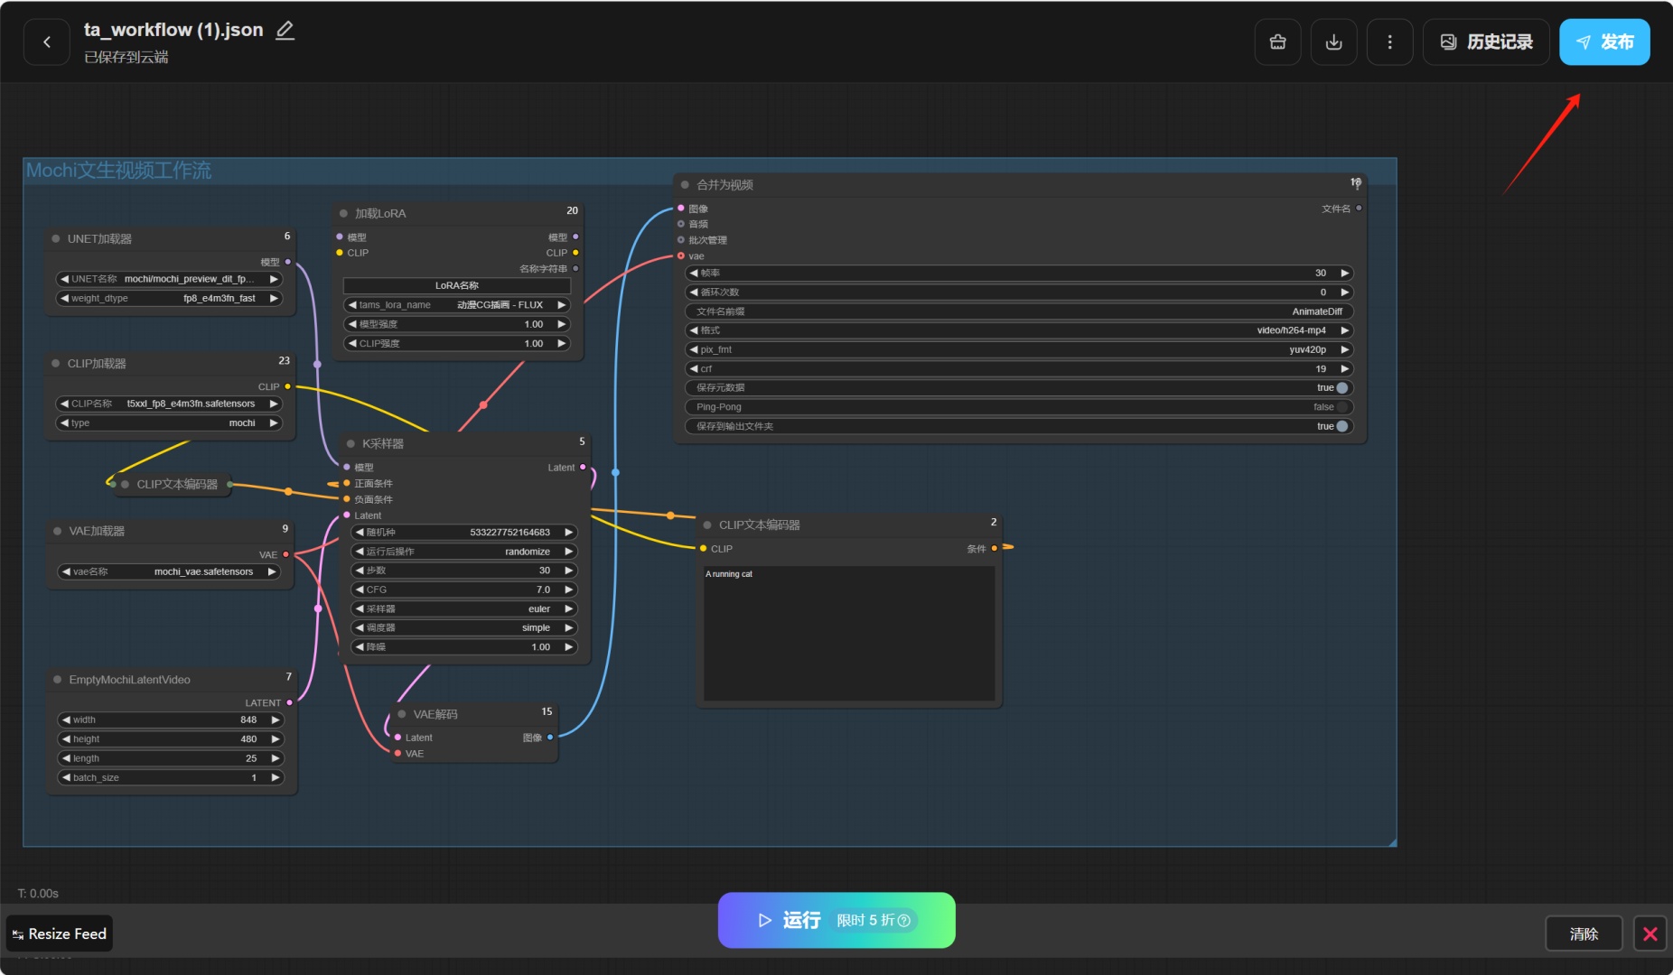1673x975 pixels.
Task: Click the 清除 clear button
Action: point(1584,933)
